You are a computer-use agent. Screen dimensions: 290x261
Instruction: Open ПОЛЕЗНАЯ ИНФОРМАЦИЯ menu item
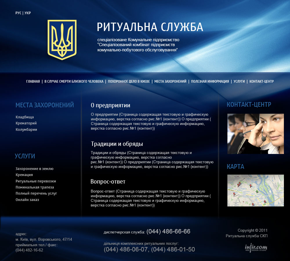click(x=210, y=81)
